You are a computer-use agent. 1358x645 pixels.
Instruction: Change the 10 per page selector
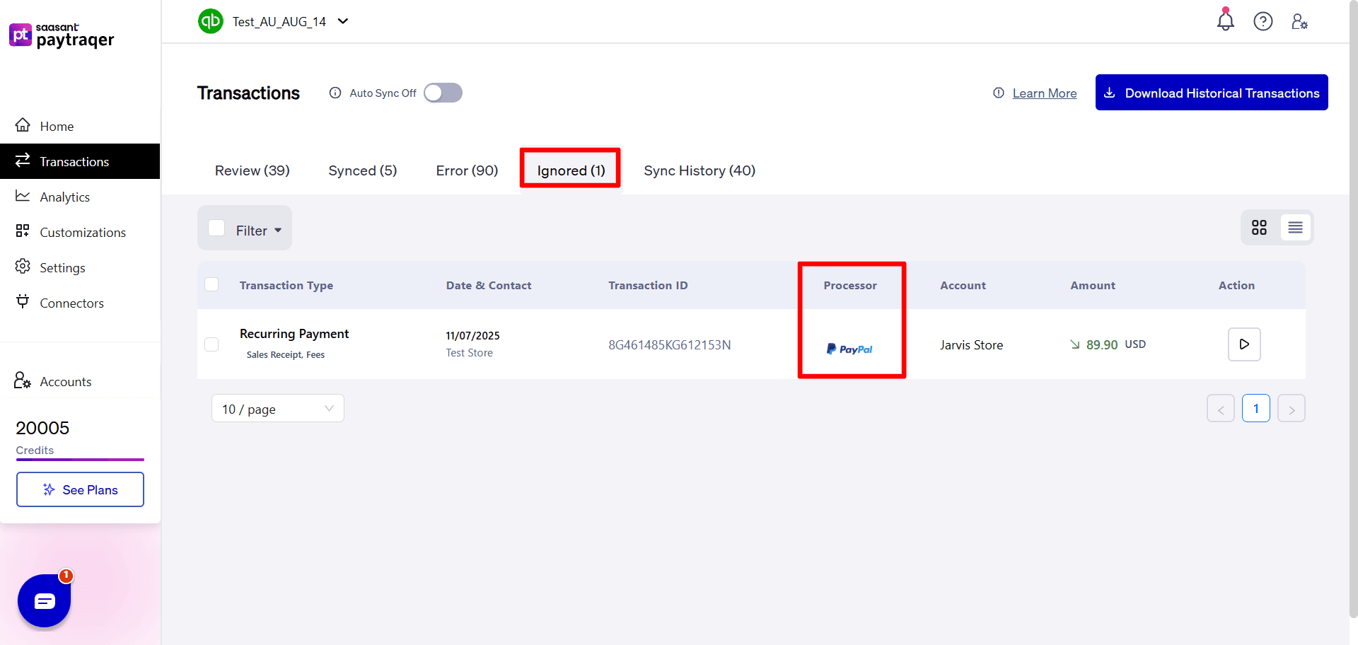coord(277,408)
